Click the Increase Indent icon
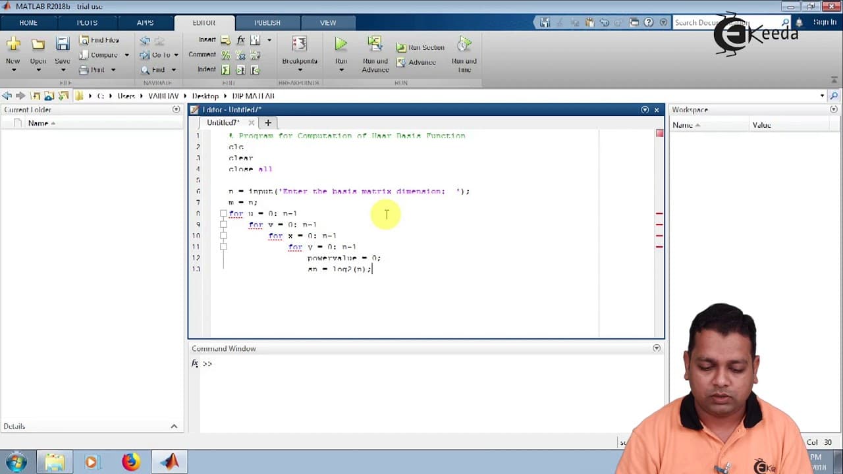 click(x=240, y=70)
